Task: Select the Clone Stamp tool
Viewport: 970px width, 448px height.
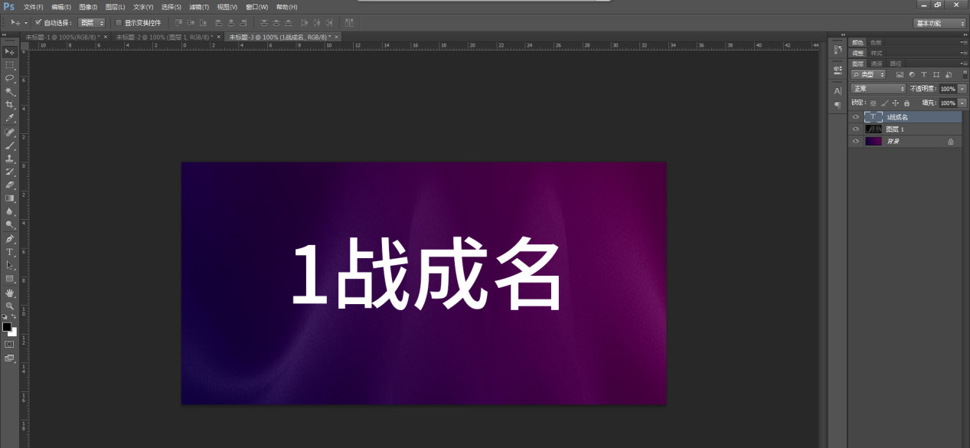Action: click(10, 159)
